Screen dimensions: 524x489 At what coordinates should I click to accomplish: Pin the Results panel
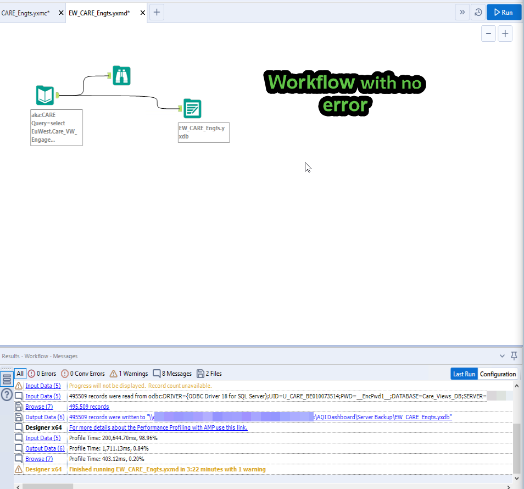click(x=514, y=356)
